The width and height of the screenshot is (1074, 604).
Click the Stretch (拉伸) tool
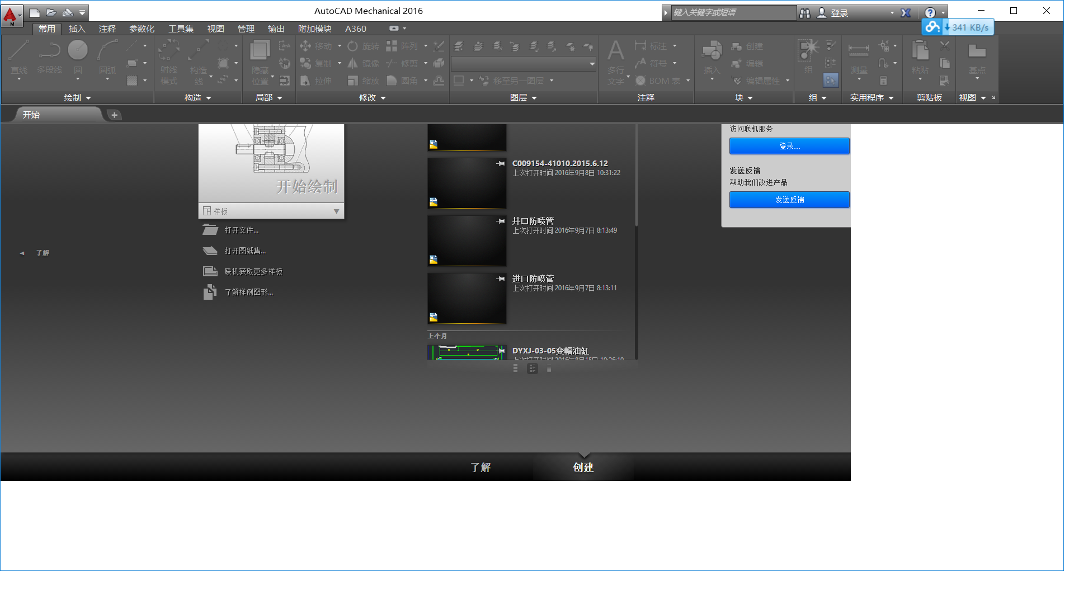316,81
